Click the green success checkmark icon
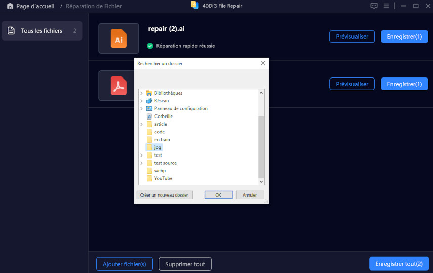The height and width of the screenshot is (273, 433). (x=150, y=46)
